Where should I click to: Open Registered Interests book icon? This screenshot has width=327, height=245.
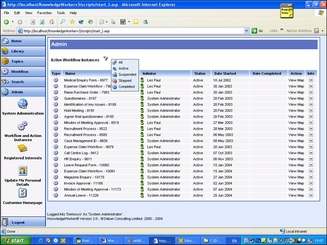coord(23,148)
